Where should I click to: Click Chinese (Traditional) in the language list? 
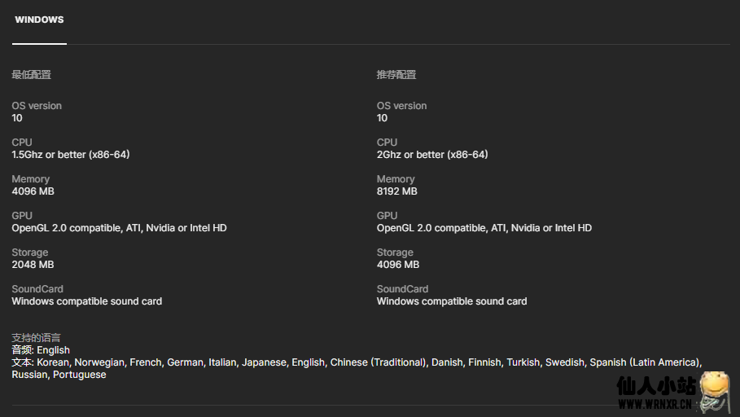(x=379, y=362)
